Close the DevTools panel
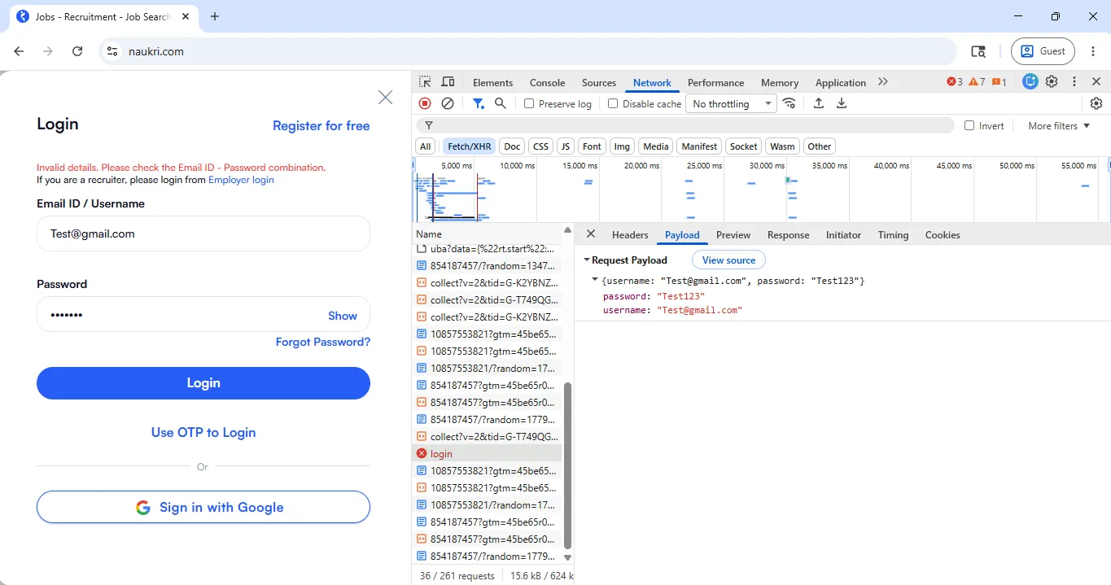The height and width of the screenshot is (585, 1111). click(1096, 81)
